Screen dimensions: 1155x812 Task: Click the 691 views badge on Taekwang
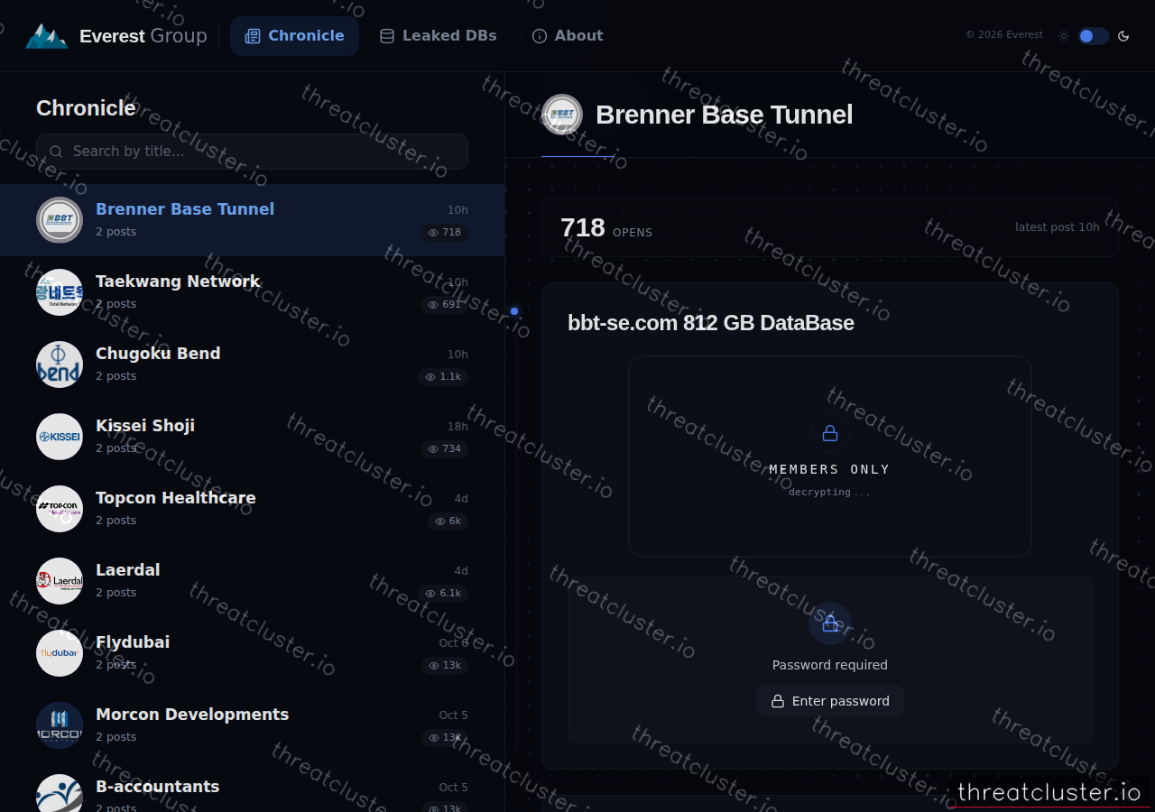click(445, 305)
